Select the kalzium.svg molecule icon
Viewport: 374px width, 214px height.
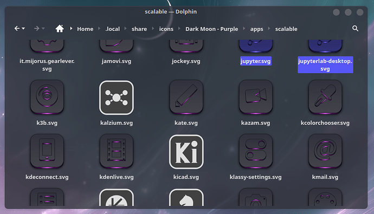tap(117, 98)
